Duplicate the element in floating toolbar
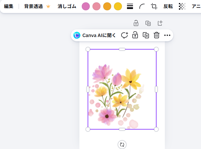This screenshot has height=149, width=201. [x=146, y=35]
